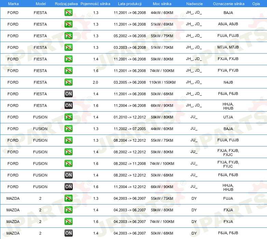The height and width of the screenshot is (239, 267).
Task: Click petrol icon in Fiesta 2.0 N4JB row
Action: click(x=68, y=82)
